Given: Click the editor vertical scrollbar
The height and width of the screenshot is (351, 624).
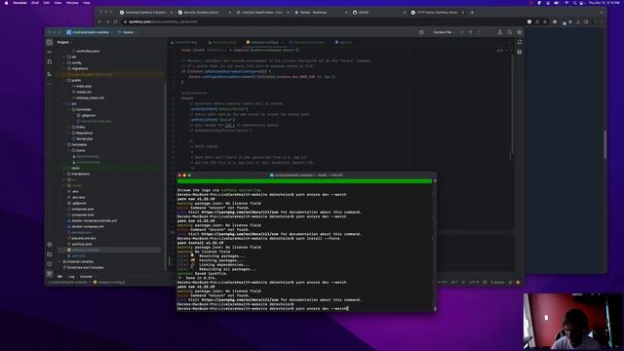Looking at the screenshot, I should [512, 103].
